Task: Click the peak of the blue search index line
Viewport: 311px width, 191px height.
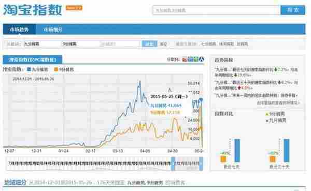Action: click(x=140, y=81)
